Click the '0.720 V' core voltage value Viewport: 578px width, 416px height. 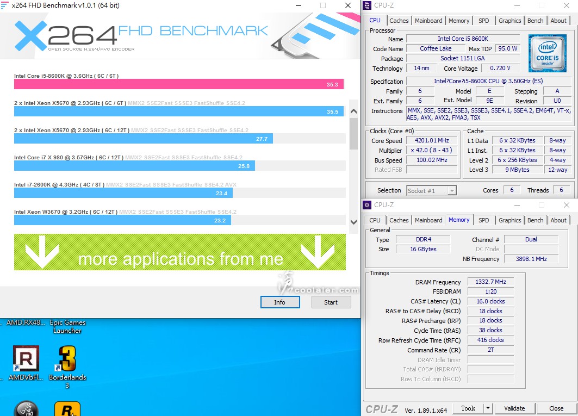click(x=500, y=68)
